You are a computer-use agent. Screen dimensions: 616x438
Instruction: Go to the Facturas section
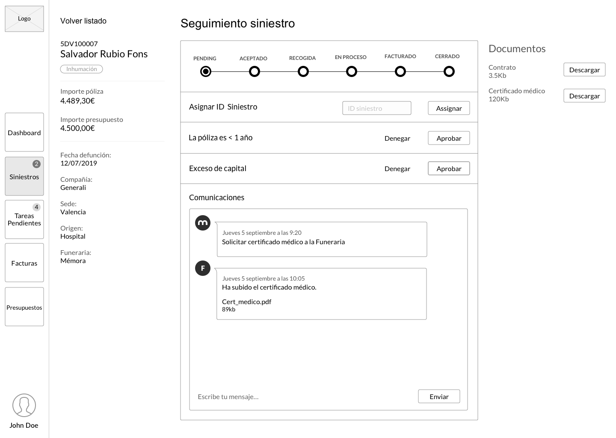24,263
